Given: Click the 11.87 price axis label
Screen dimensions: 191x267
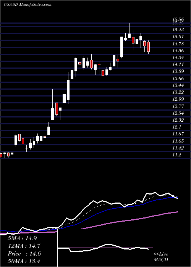Looking at the screenshot, I should point(178,134).
